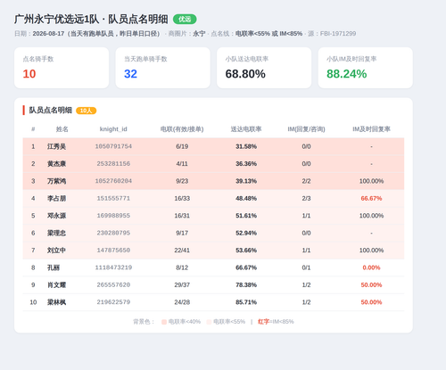Select rider 邓永源 in row five
The height and width of the screenshot is (370, 446).
(56, 216)
